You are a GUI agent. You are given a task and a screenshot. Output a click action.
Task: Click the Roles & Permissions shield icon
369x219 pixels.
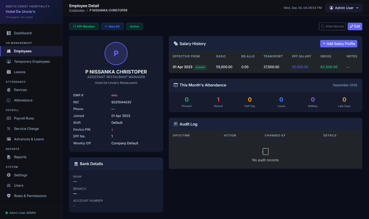click(x=9, y=196)
